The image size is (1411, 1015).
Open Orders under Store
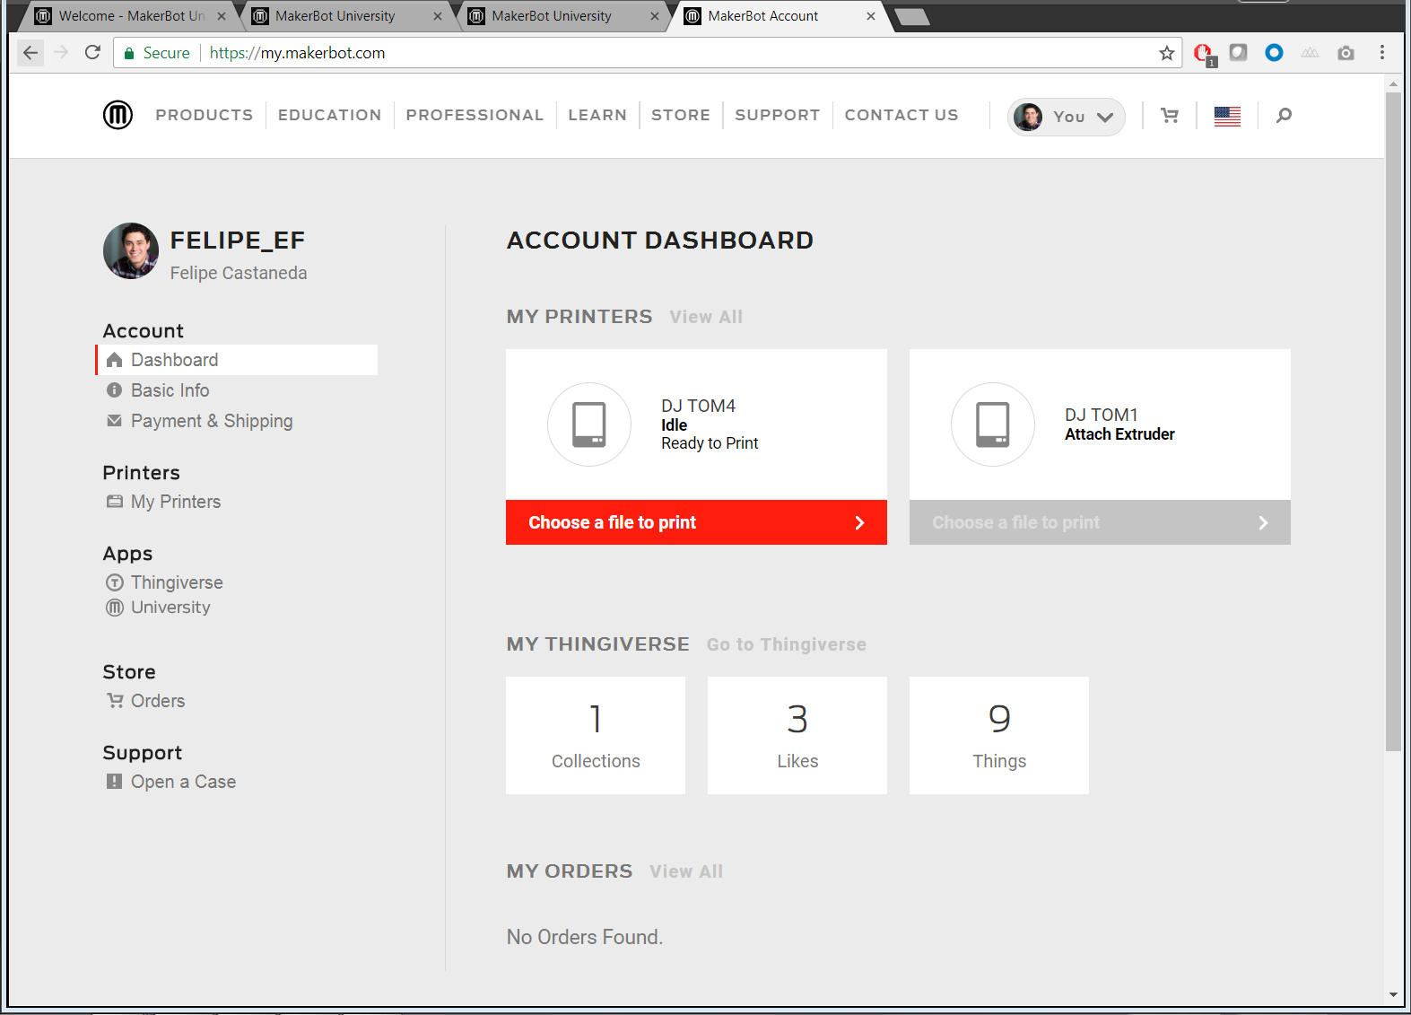pos(158,701)
